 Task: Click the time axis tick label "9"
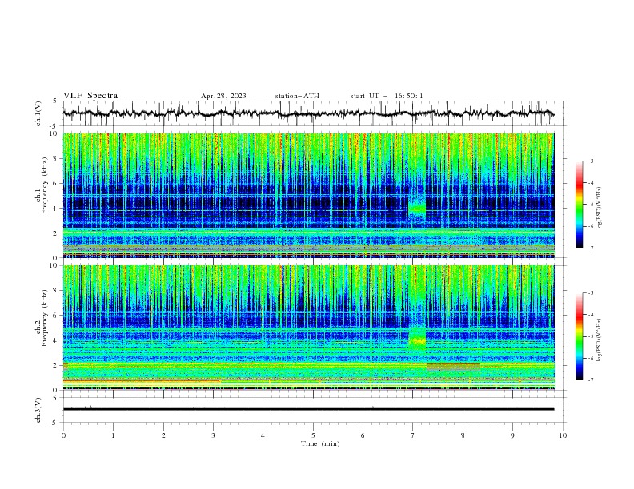[512, 435]
